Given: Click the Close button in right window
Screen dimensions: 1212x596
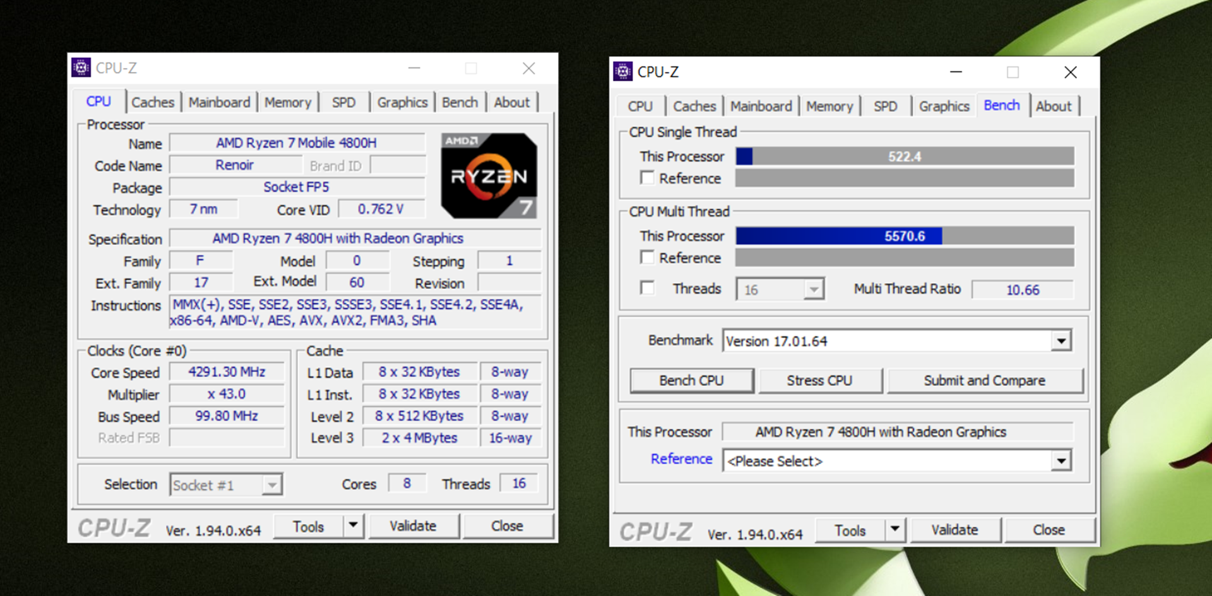Looking at the screenshot, I should point(1049,530).
